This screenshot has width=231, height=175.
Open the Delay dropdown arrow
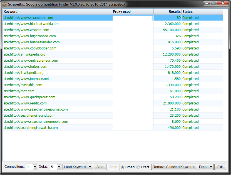coord(59,167)
